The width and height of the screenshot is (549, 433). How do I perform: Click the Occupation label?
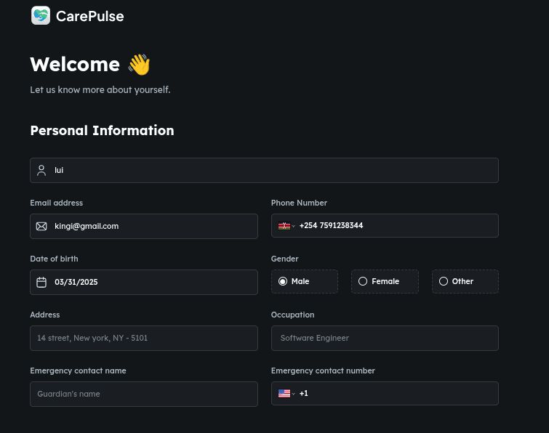click(x=293, y=315)
